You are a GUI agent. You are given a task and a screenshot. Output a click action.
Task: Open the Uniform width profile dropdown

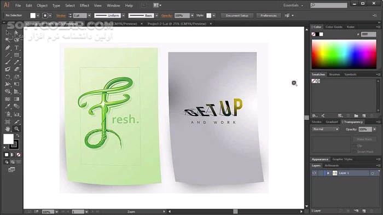[123, 15]
